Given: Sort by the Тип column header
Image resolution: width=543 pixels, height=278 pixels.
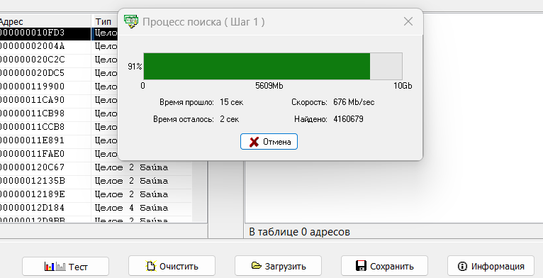Looking at the screenshot, I should 105,21.
